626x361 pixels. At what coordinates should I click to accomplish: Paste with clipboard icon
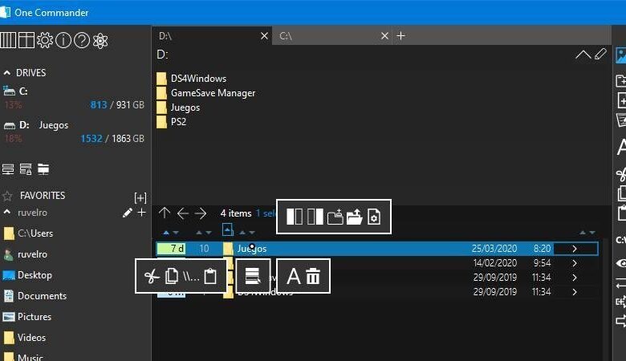210,276
